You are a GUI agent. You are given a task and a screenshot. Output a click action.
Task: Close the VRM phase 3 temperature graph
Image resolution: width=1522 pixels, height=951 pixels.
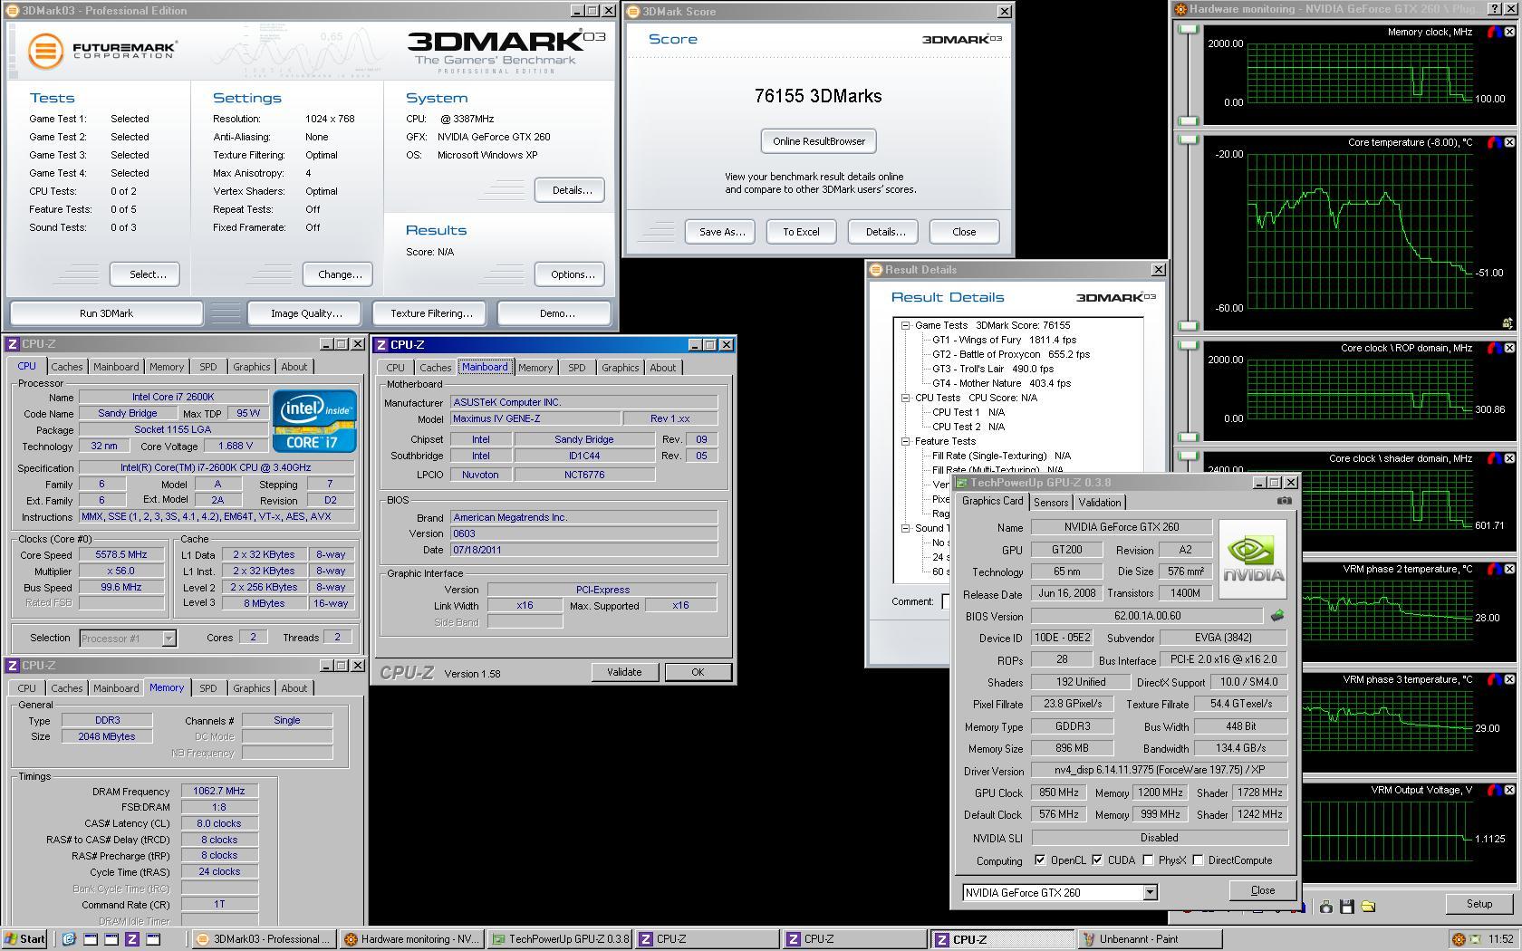pos(1509,679)
